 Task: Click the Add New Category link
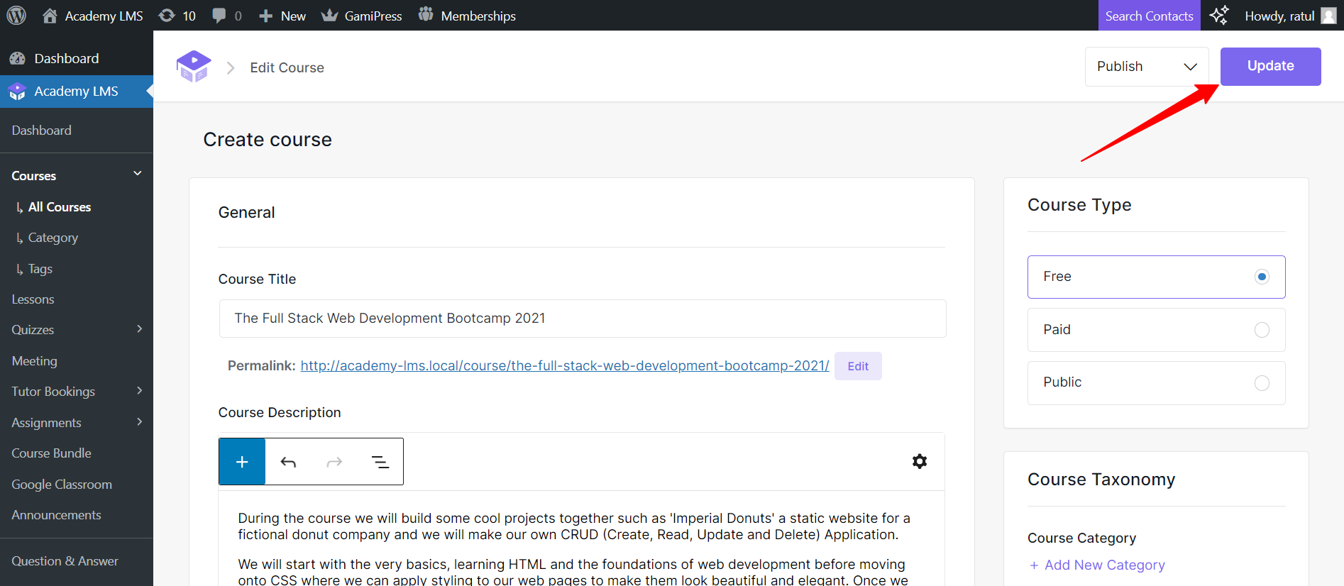pos(1104,565)
